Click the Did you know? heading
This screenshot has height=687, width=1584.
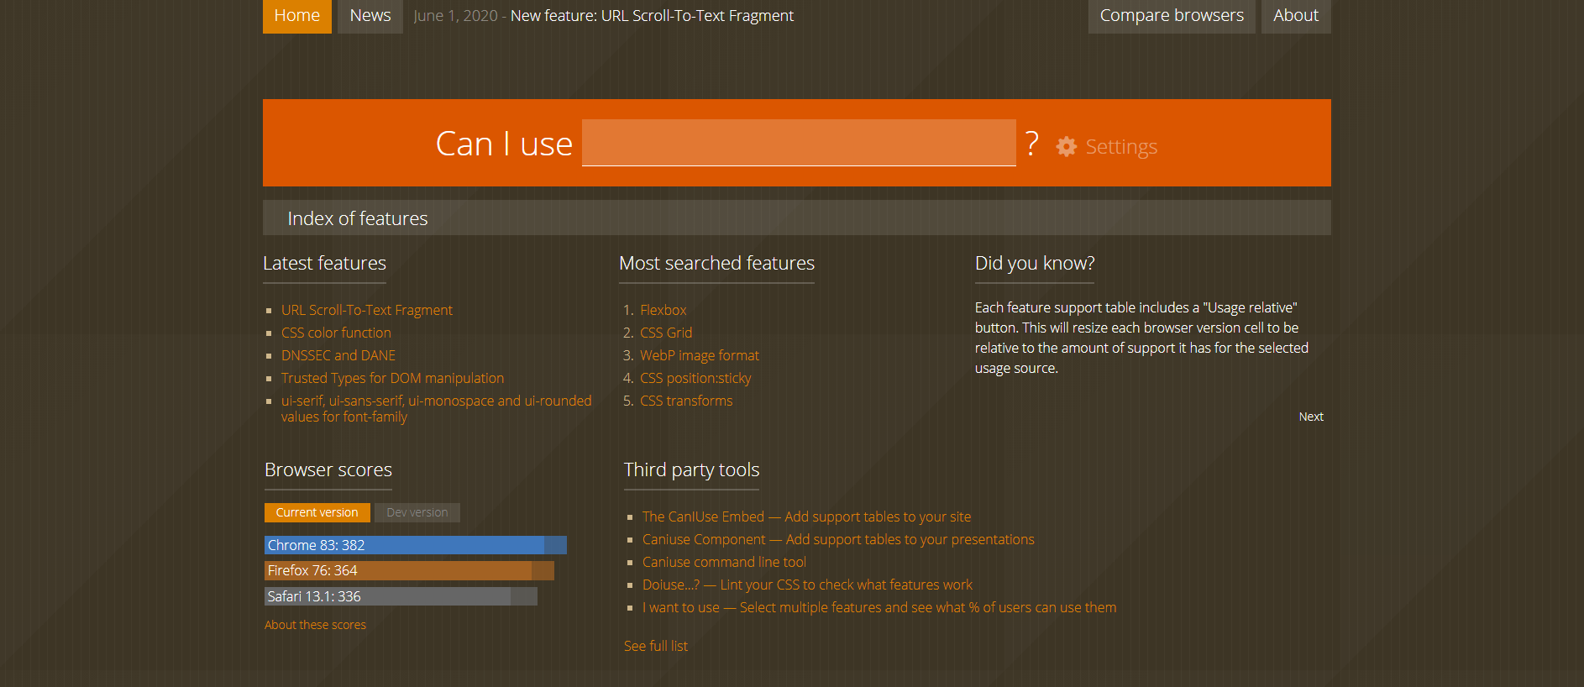(1035, 263)
